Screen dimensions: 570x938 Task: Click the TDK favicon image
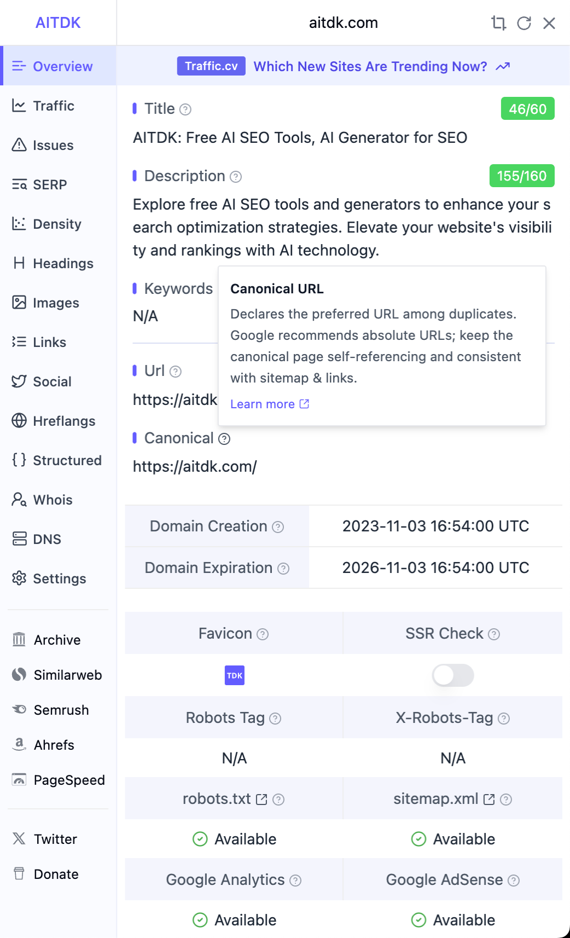[235, 675]
